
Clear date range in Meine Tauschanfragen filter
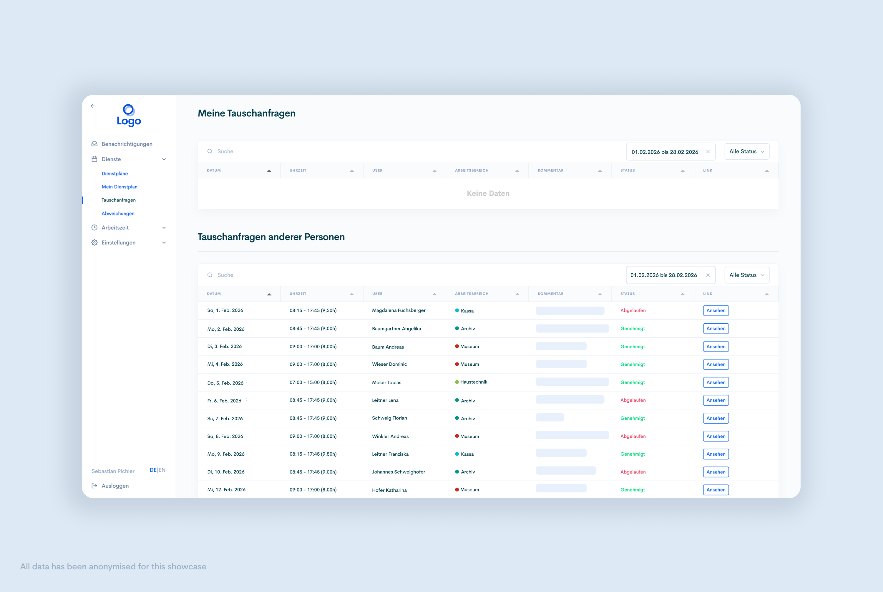click(708, 152)
